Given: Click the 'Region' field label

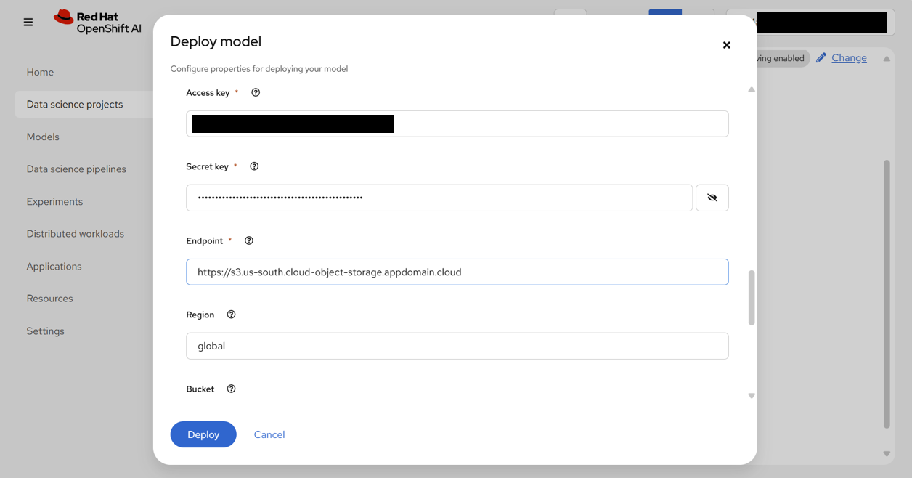Looking at the screenshot, I should click(200, 315).
